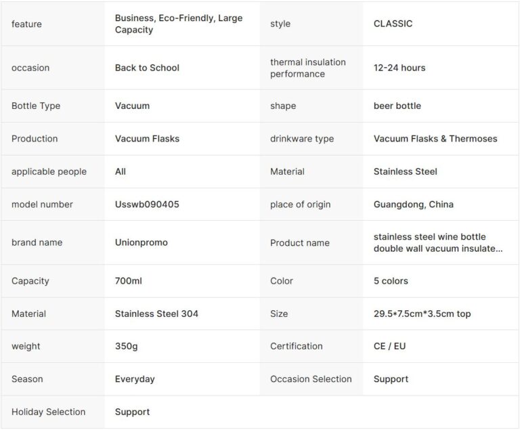Viewport: 520px width, 430px height.
Task: Click the 'Stainless Steel 304' material value
Action: pyautogui.click(x=156, y=314)
